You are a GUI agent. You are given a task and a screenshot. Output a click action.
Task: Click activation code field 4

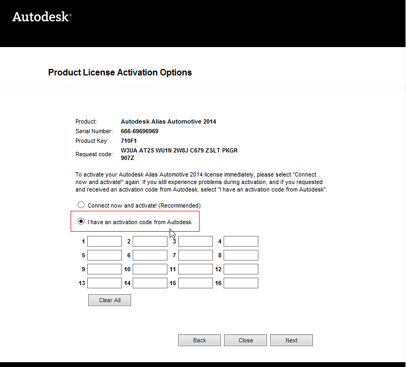(x=241, y=241)
